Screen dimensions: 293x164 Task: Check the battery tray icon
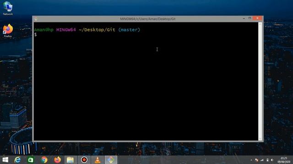[x=267, y=160]
